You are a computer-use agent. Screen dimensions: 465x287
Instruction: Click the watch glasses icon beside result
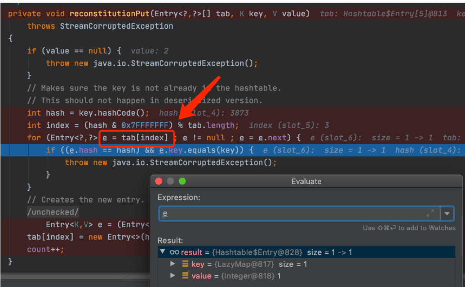(175, 252)
